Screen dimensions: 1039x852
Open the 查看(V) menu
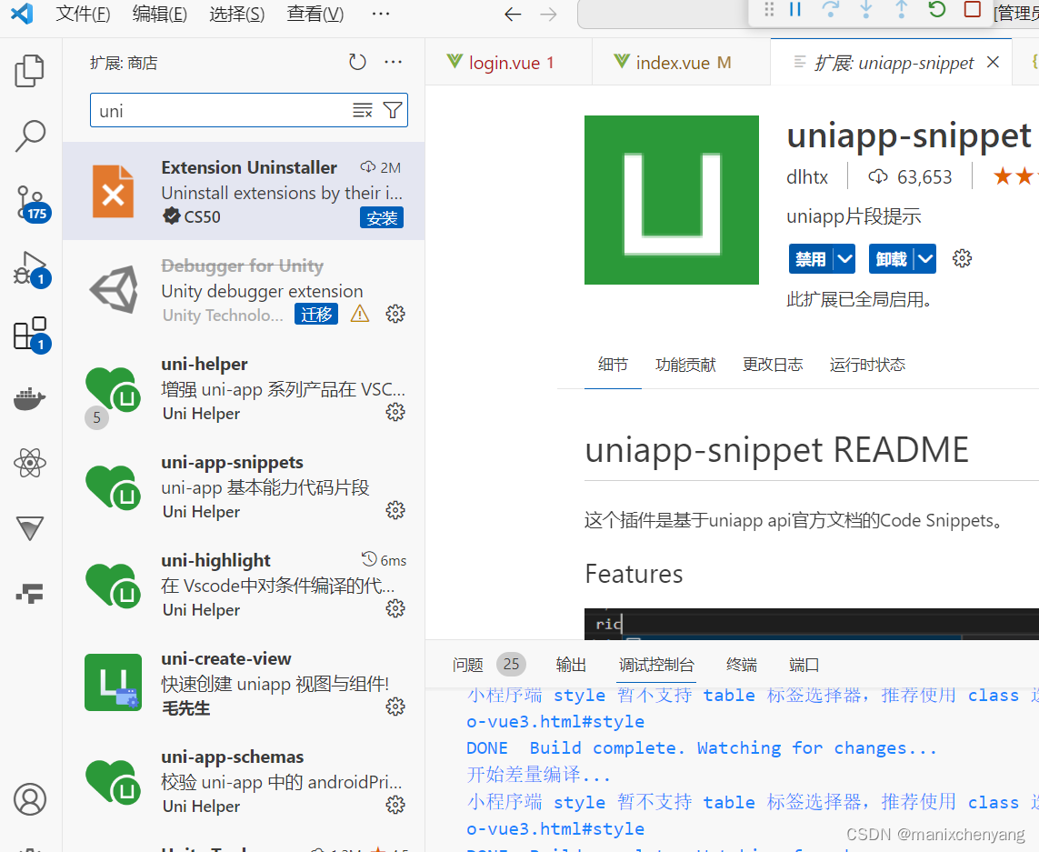315,14
